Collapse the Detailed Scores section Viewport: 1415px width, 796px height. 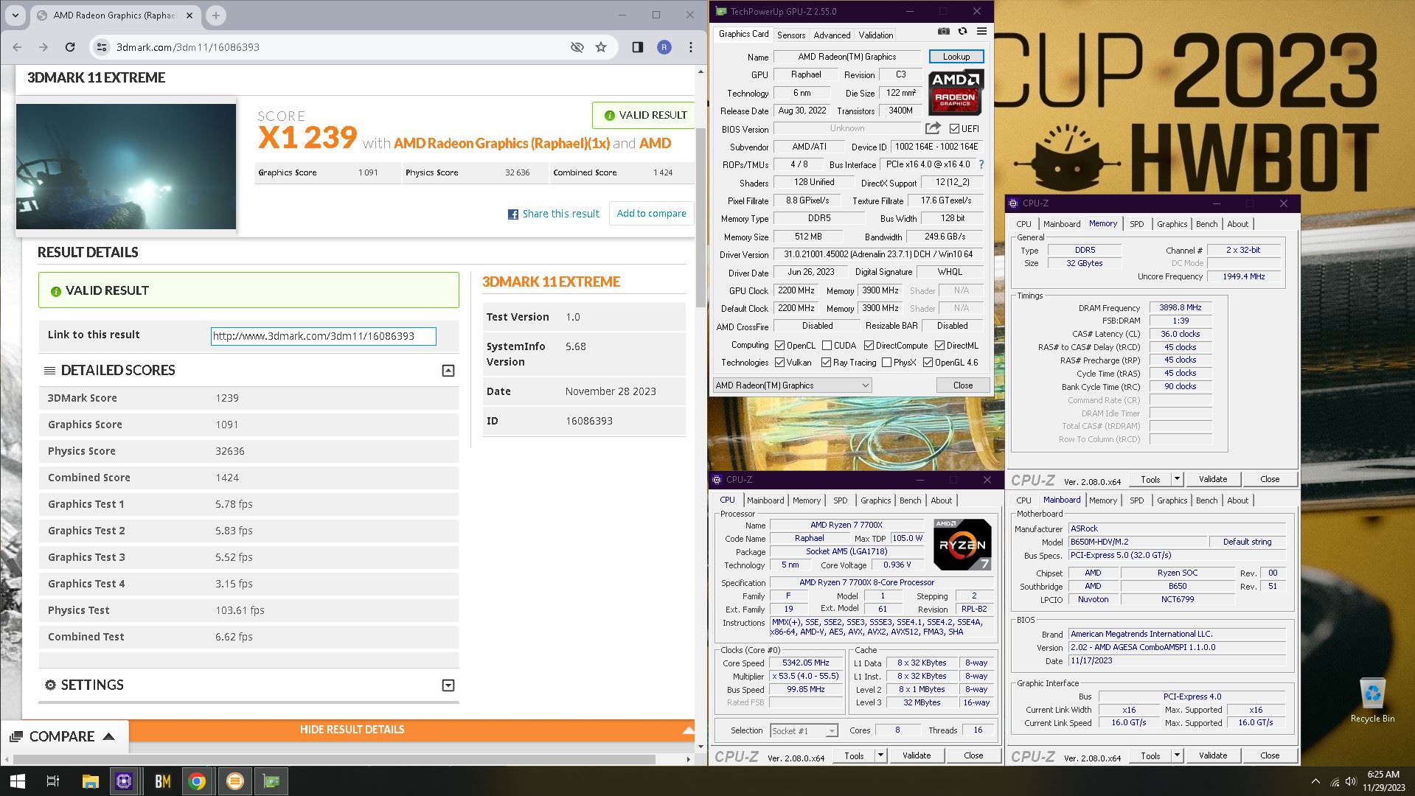[x=448, y=371]
